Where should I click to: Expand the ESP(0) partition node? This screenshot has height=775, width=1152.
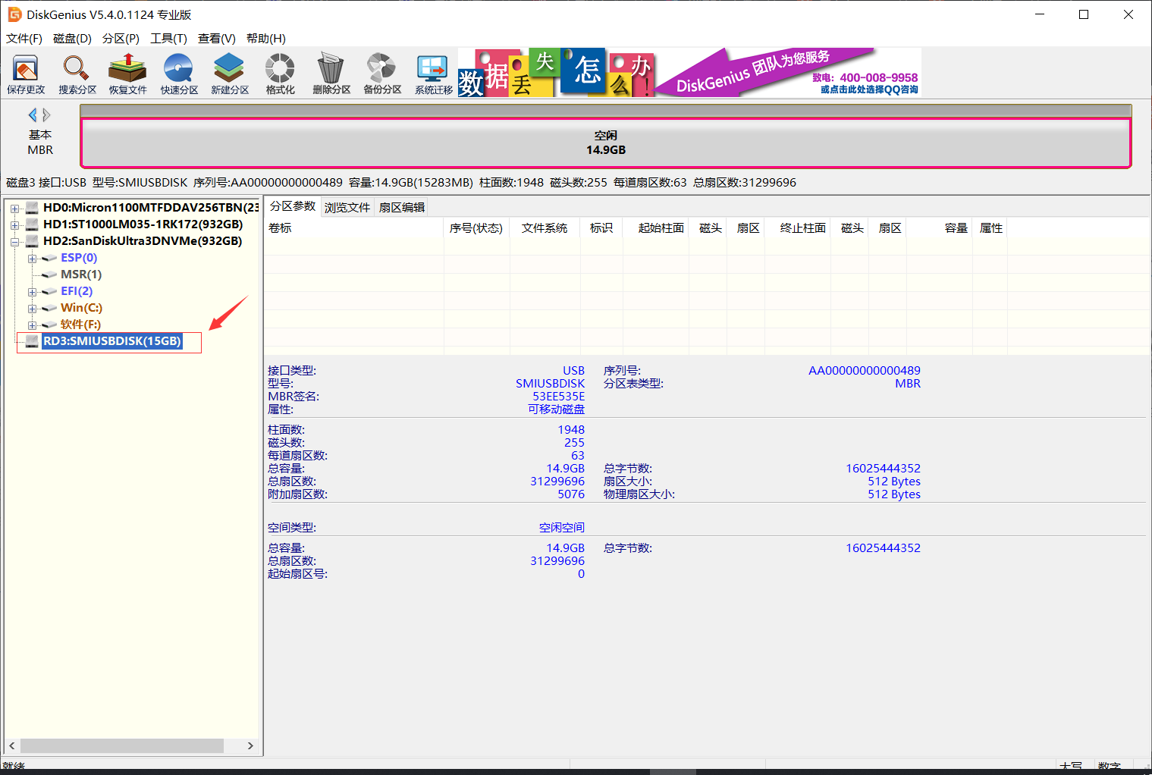32,258
